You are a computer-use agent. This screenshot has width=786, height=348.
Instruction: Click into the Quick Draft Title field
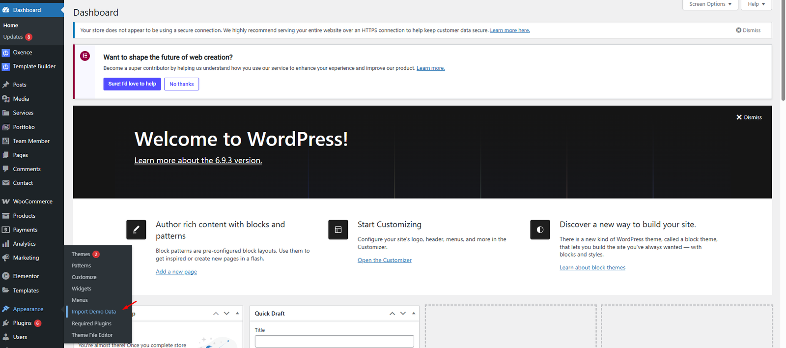coord(334,341)
